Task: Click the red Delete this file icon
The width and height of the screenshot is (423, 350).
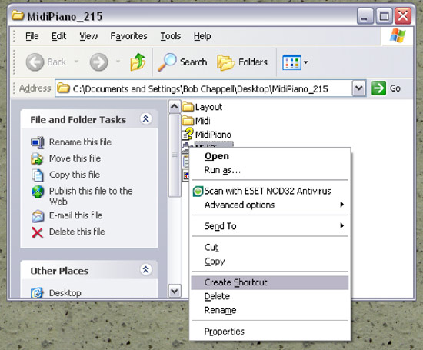Action: click(37, 232)
